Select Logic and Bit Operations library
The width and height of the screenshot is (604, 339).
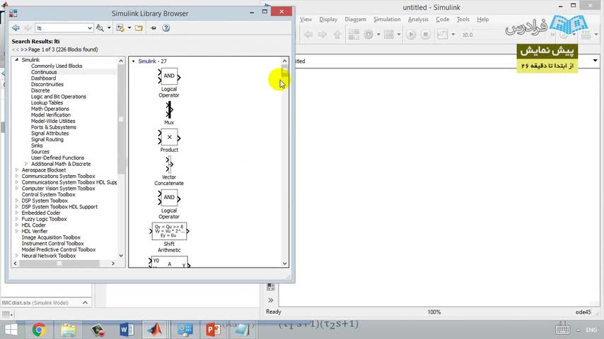tap(59, 97)
